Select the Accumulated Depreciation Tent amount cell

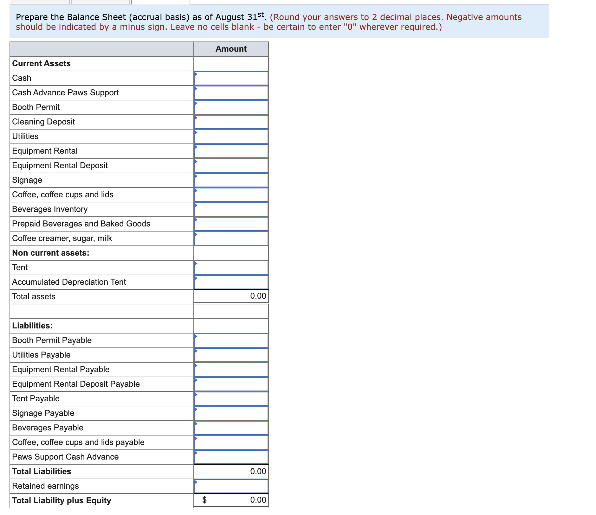[231, 282]
